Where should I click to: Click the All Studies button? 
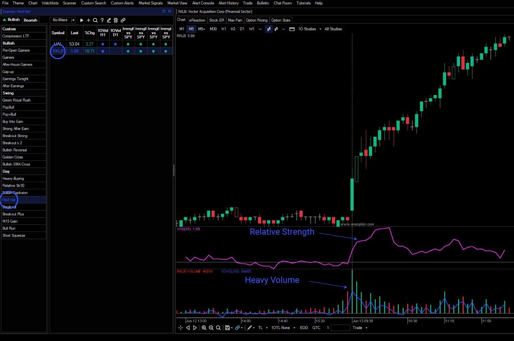[333, 29]
